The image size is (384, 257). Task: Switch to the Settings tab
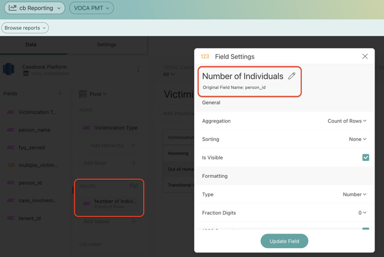pyautogui.click(x=106, y=44)
